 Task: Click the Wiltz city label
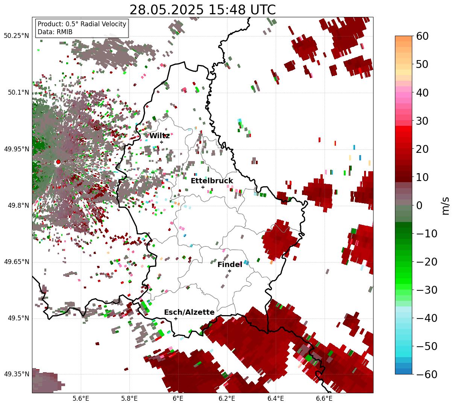point(159,136)
